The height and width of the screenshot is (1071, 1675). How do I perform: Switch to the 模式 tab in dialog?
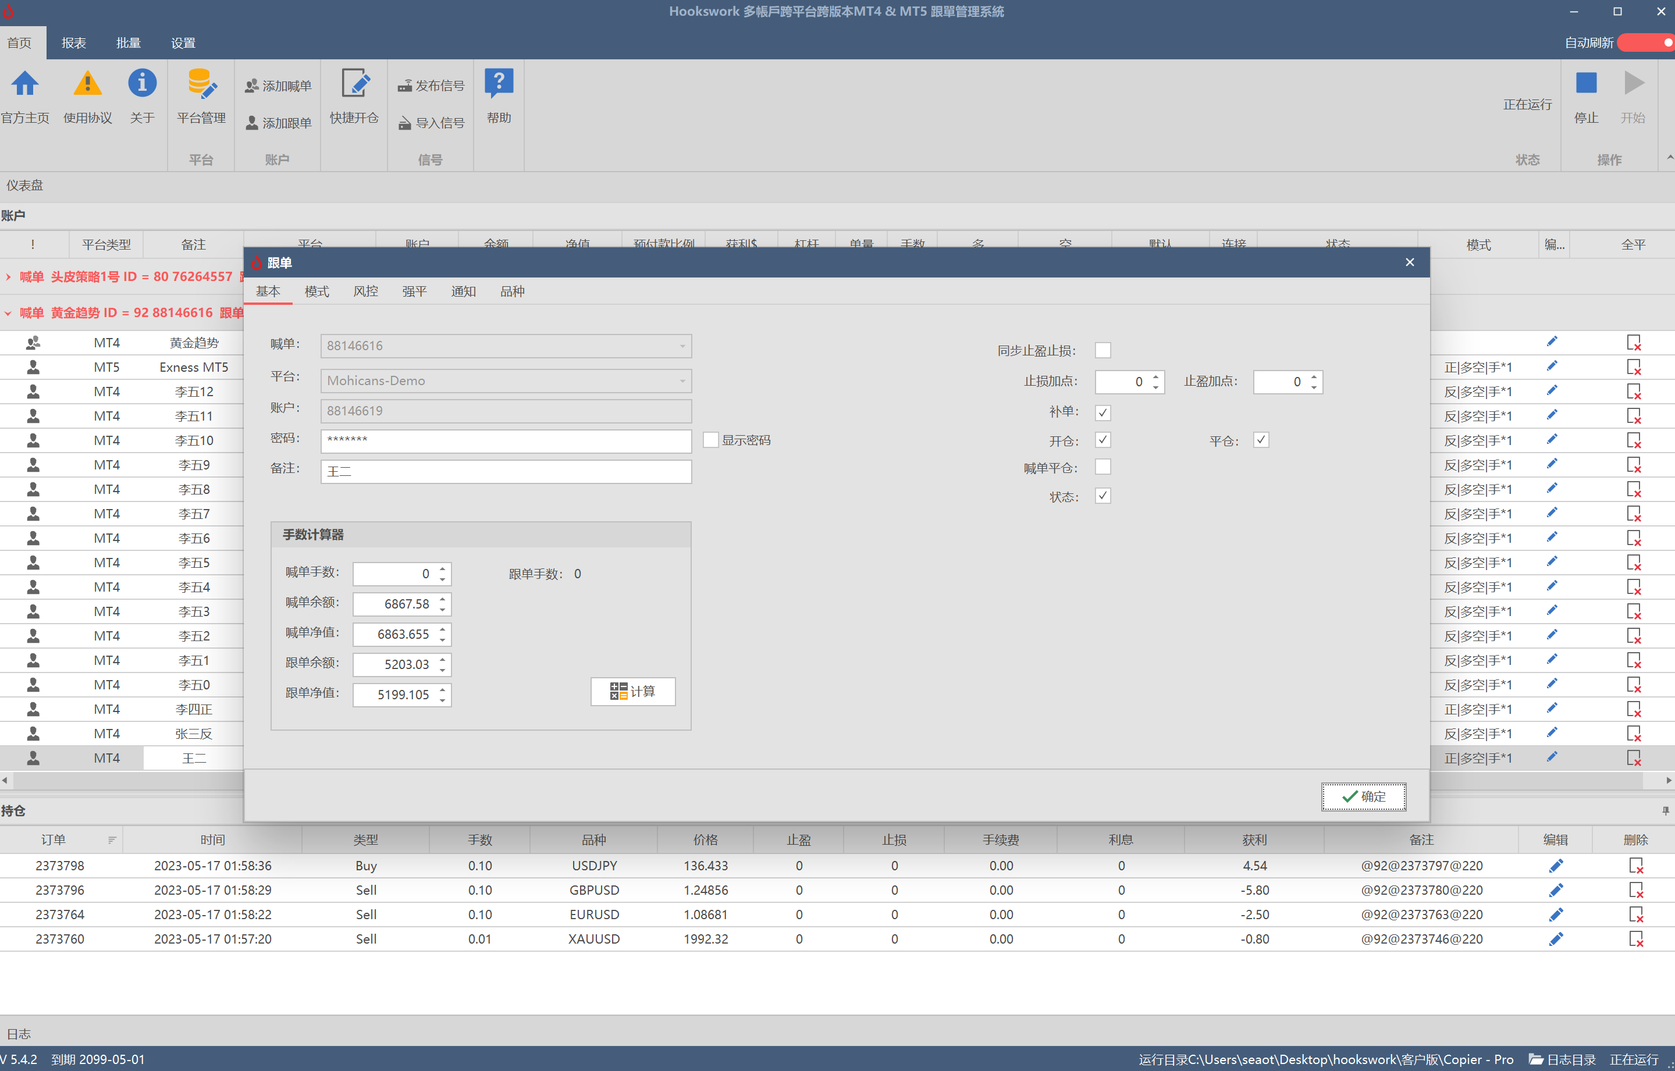tap(316, 291)
